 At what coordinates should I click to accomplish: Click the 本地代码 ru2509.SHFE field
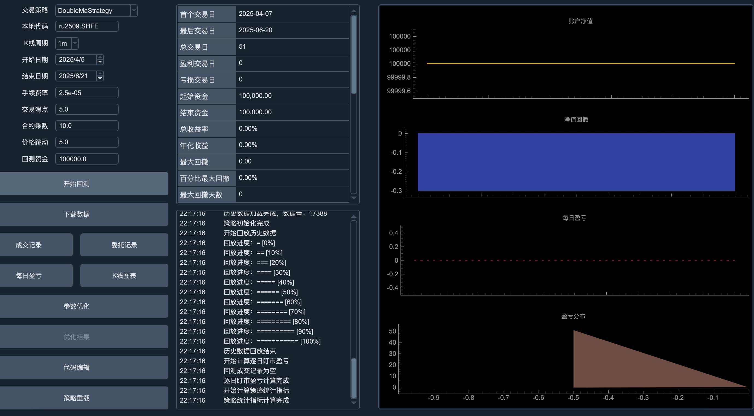(87, 26)
